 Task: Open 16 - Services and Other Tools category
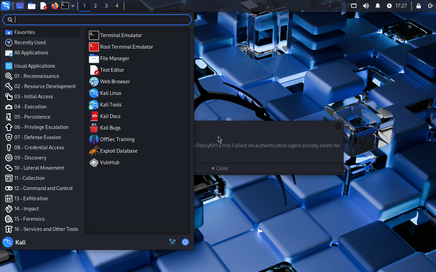tap(42, 229)
